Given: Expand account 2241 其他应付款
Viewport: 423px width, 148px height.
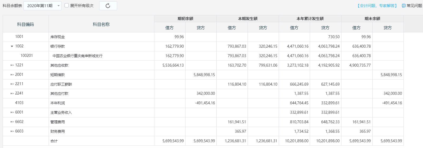Looking at the screenshot, I should (12, 93).
